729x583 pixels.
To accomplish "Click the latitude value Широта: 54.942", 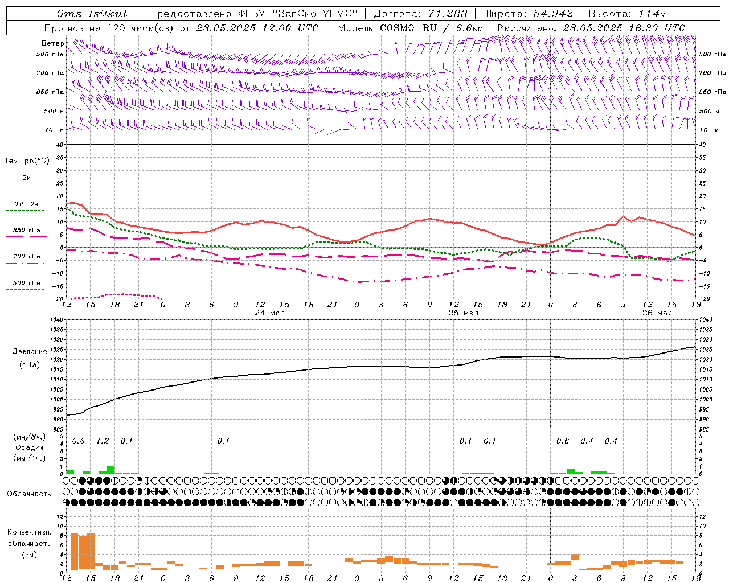I will tap(529, 14).
